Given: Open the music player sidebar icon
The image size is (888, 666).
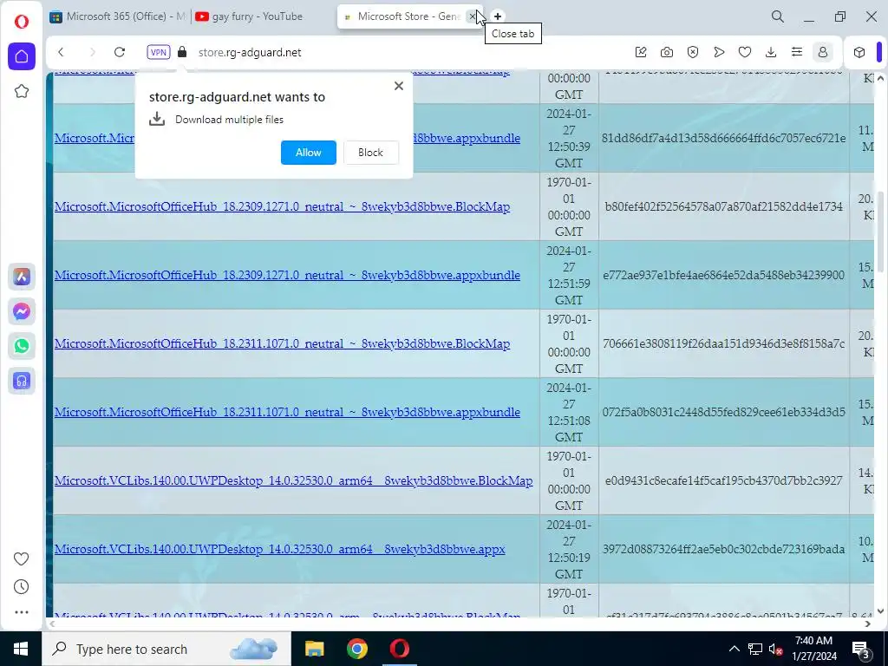Looking at the screenshot, I should point(22,382).
